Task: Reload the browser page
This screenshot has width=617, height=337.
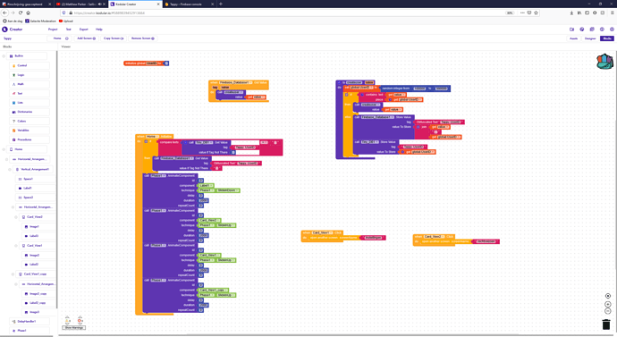Action: click(21, 13)
